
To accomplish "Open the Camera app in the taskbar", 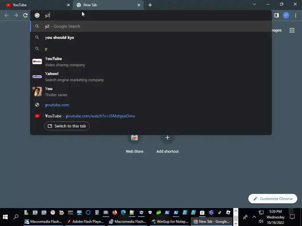I will click(x=106, y=212).
